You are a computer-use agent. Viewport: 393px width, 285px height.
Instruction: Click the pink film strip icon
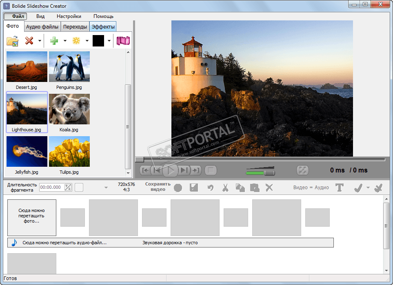(x=123, y=41)
